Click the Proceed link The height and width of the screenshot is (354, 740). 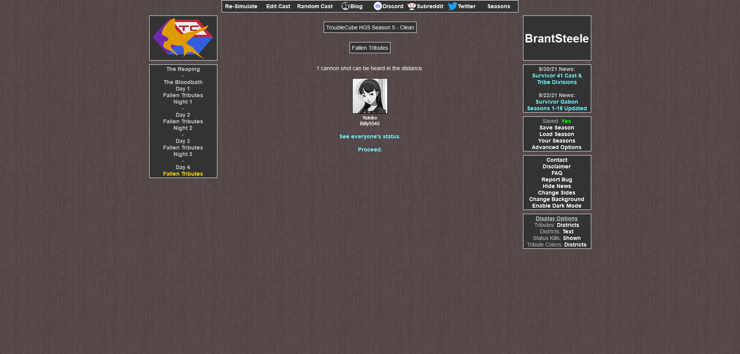[370, 150]
